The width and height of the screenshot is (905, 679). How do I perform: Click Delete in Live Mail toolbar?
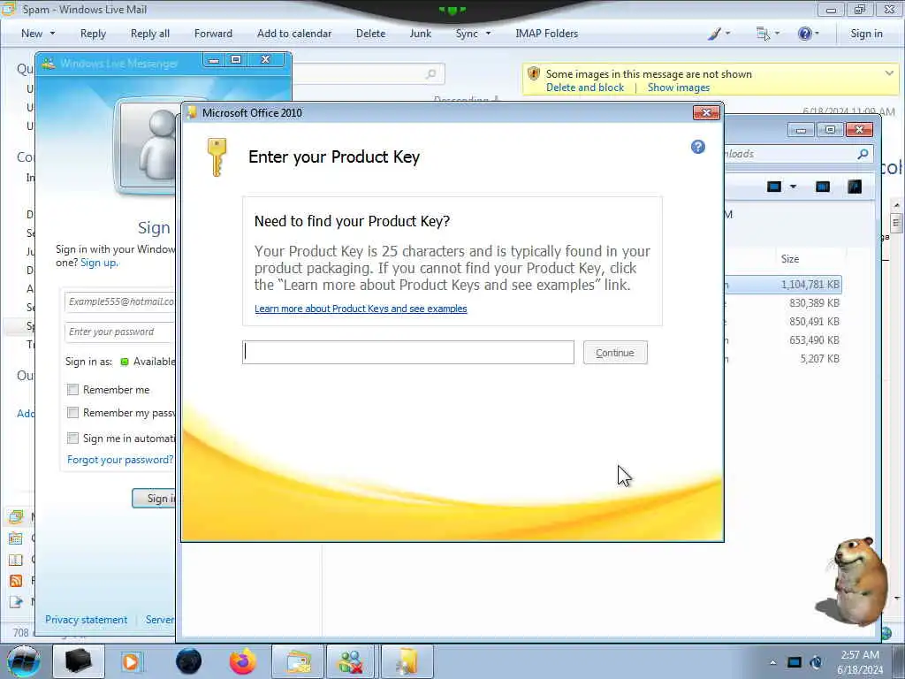[370, 34]
